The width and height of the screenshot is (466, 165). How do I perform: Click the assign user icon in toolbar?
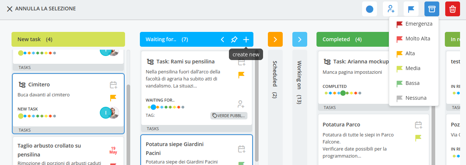point(390,9)
